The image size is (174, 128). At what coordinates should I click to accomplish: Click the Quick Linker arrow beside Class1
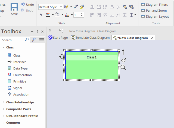pyautogui.click(x=123, y=52)
